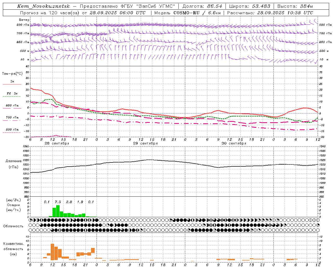Select the Облачность row label

point(13,226)
